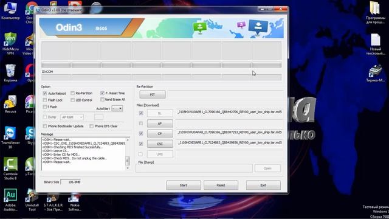Viewport: 389px width, 219px height.
Task: Toggle the F. Reset Time checkbox
Action: point(102,93)
